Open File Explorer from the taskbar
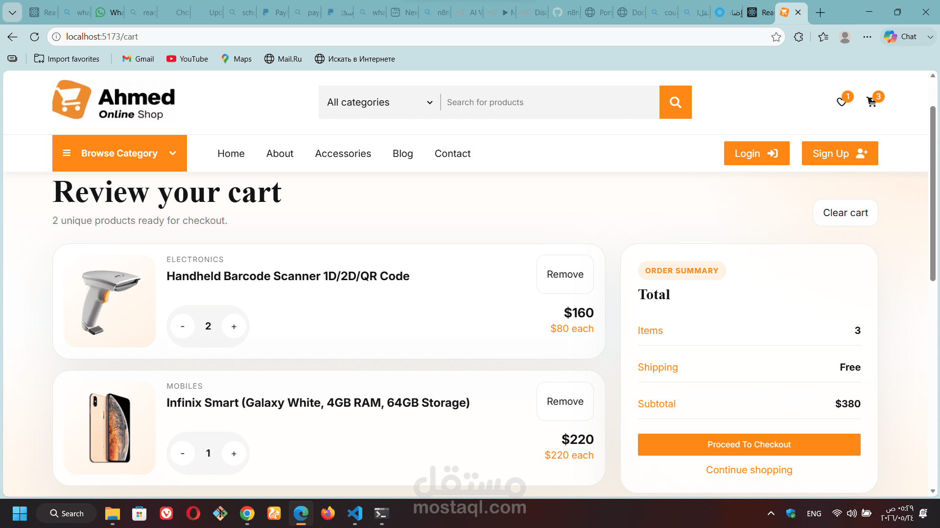Screen dimensions: 940x528 coord(112,513)
